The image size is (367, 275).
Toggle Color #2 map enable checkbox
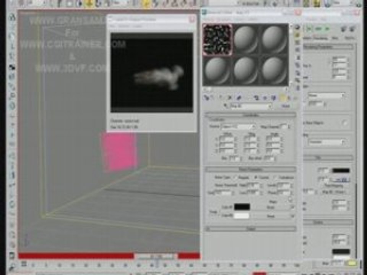(x=292, y=216)
